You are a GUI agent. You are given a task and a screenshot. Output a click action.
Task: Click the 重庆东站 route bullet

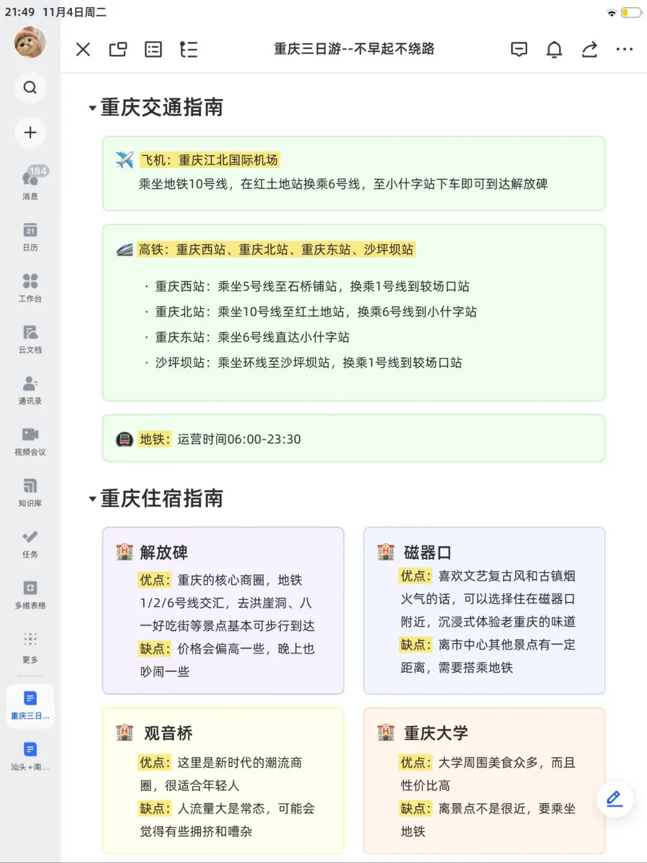click(x=252, y=337)
